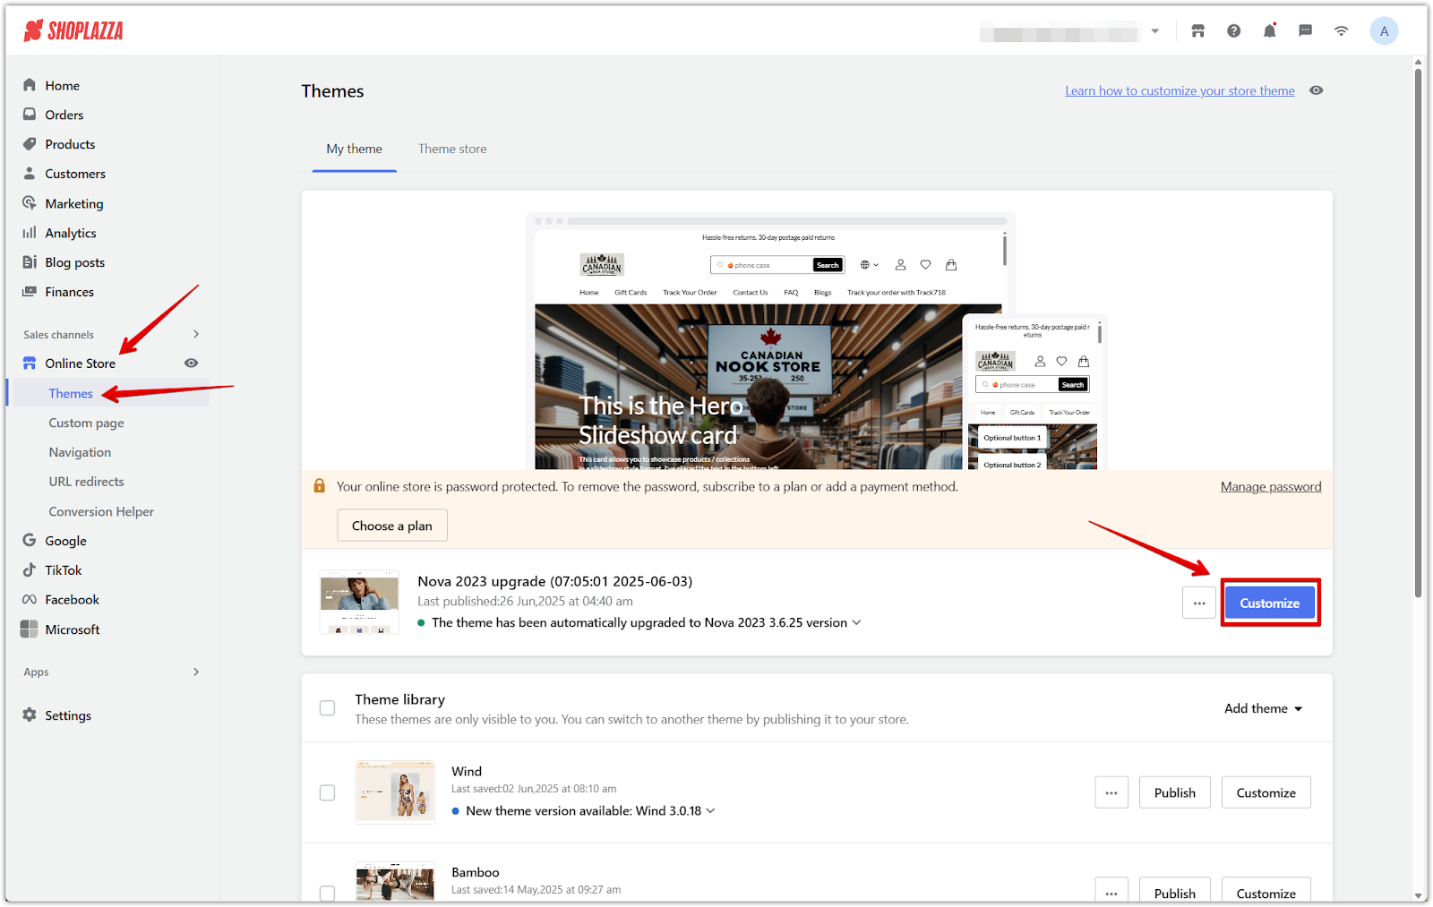This screenshot has height=907, width=1433.
Task: Click the Home house icon
Action: 30,85
